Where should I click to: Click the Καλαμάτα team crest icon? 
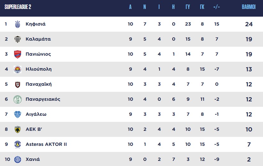coord(18,39)
